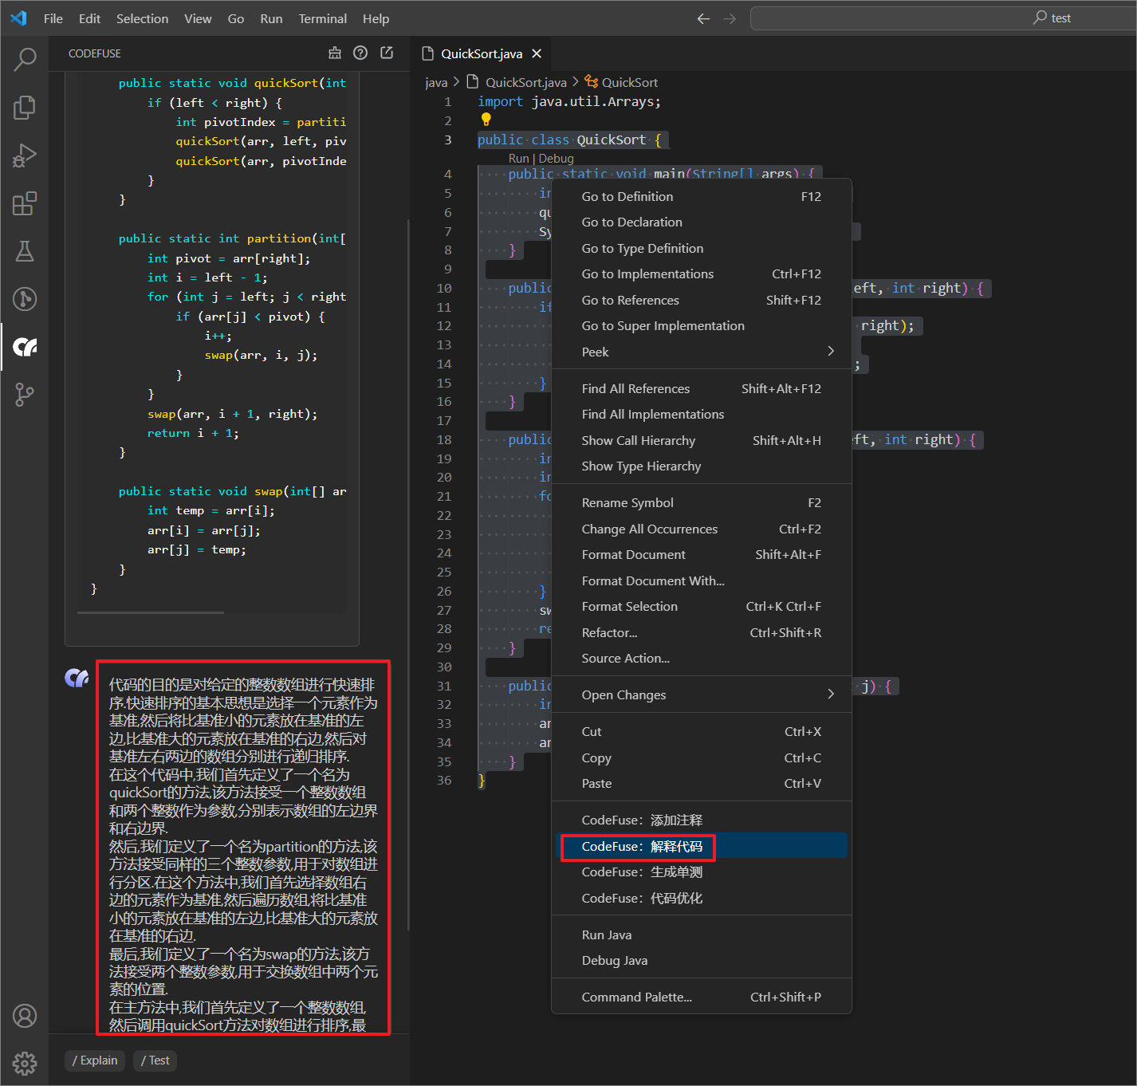This screenshot has height=1086, width=1137.
Task: Choose Find All Implementations
Action: tap(702, 414)
